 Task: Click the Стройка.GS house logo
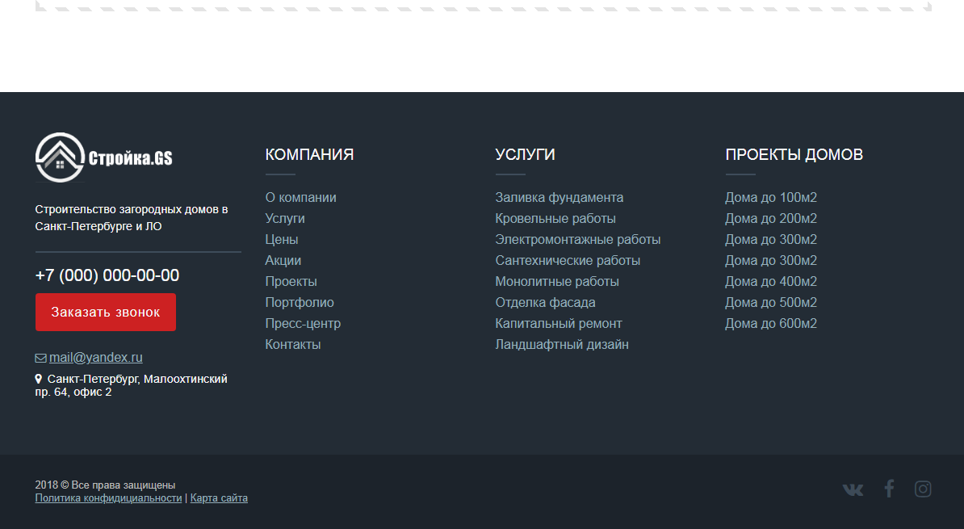pos(61,157)
